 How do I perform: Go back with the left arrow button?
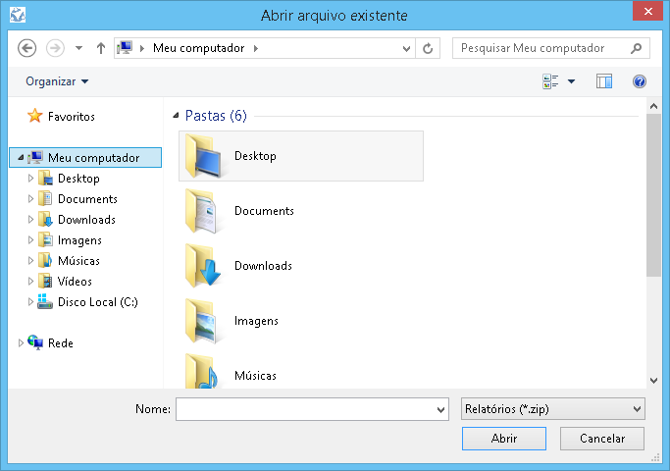(26, 48)
